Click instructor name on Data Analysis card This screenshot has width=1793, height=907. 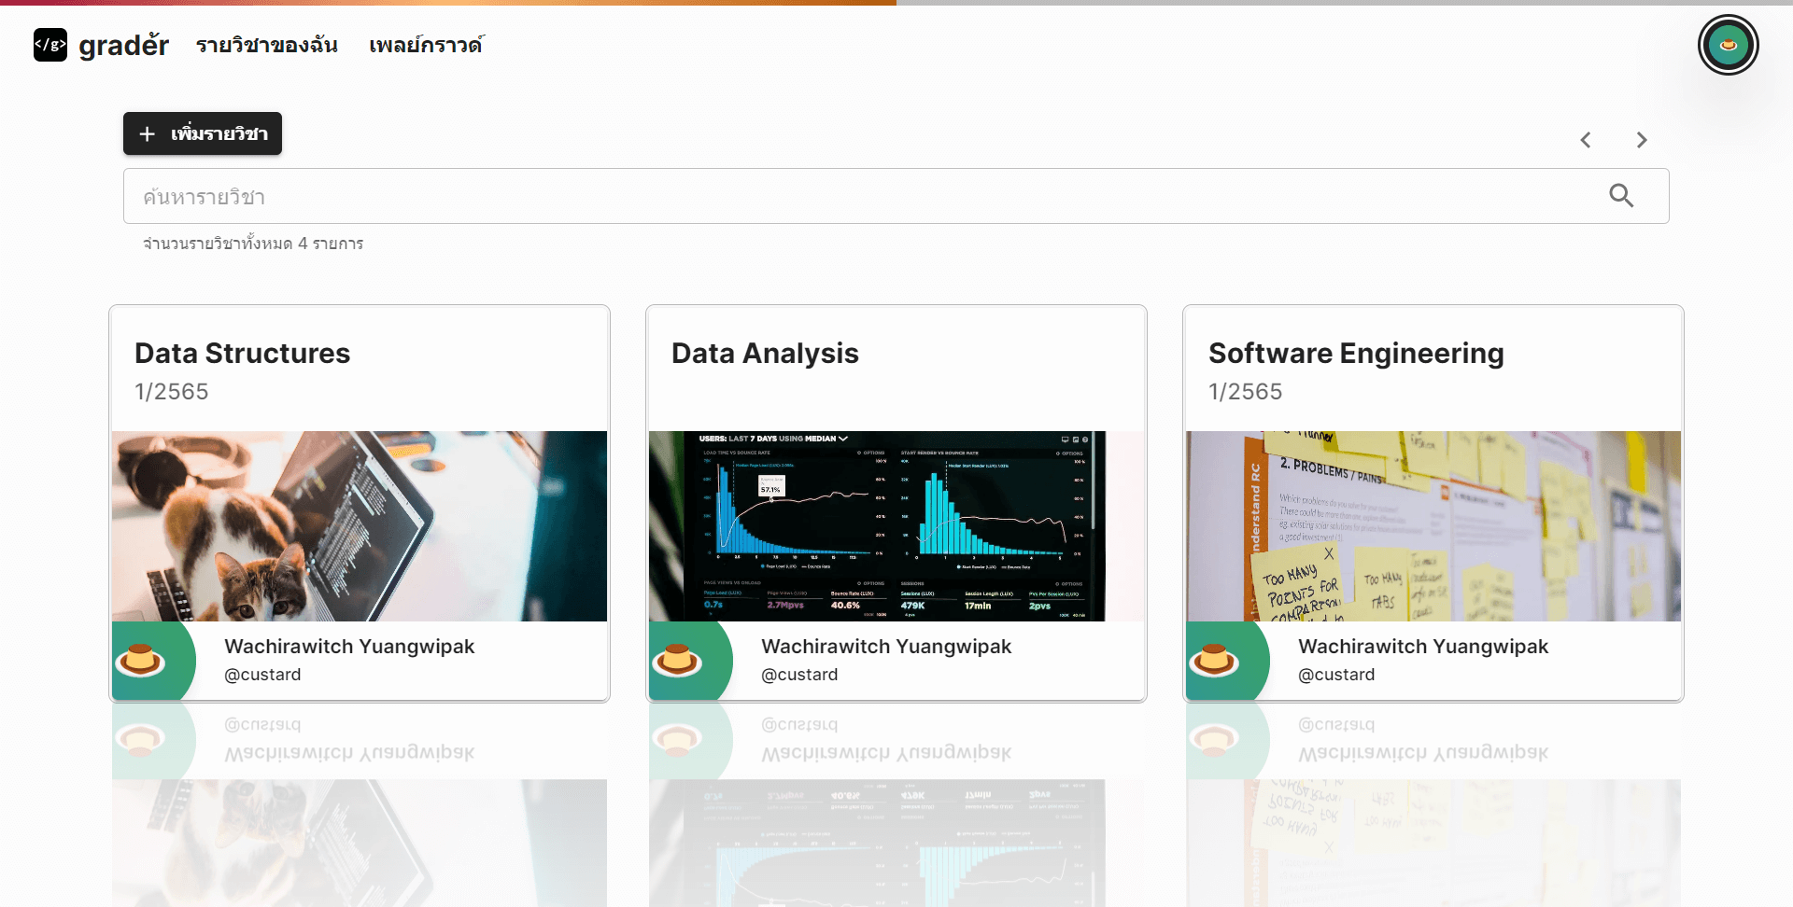pos(886,647)
